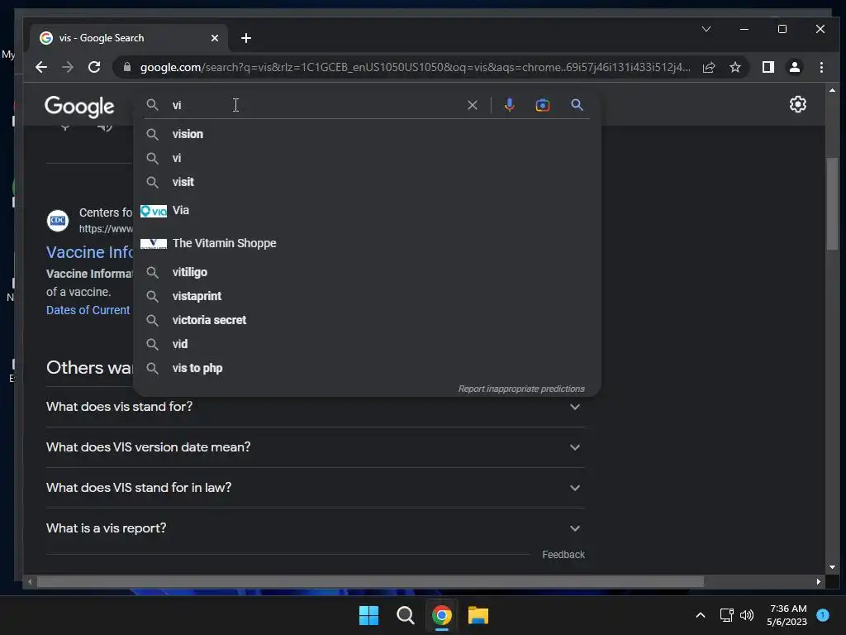Click the Chrome taskbar icon
Image resolution: width=846 pixels, height=635 pixels.
point(441,615)
